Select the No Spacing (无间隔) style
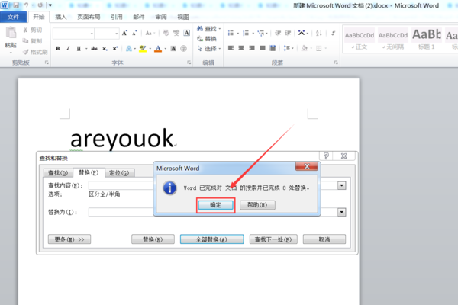 click(393, 39)
